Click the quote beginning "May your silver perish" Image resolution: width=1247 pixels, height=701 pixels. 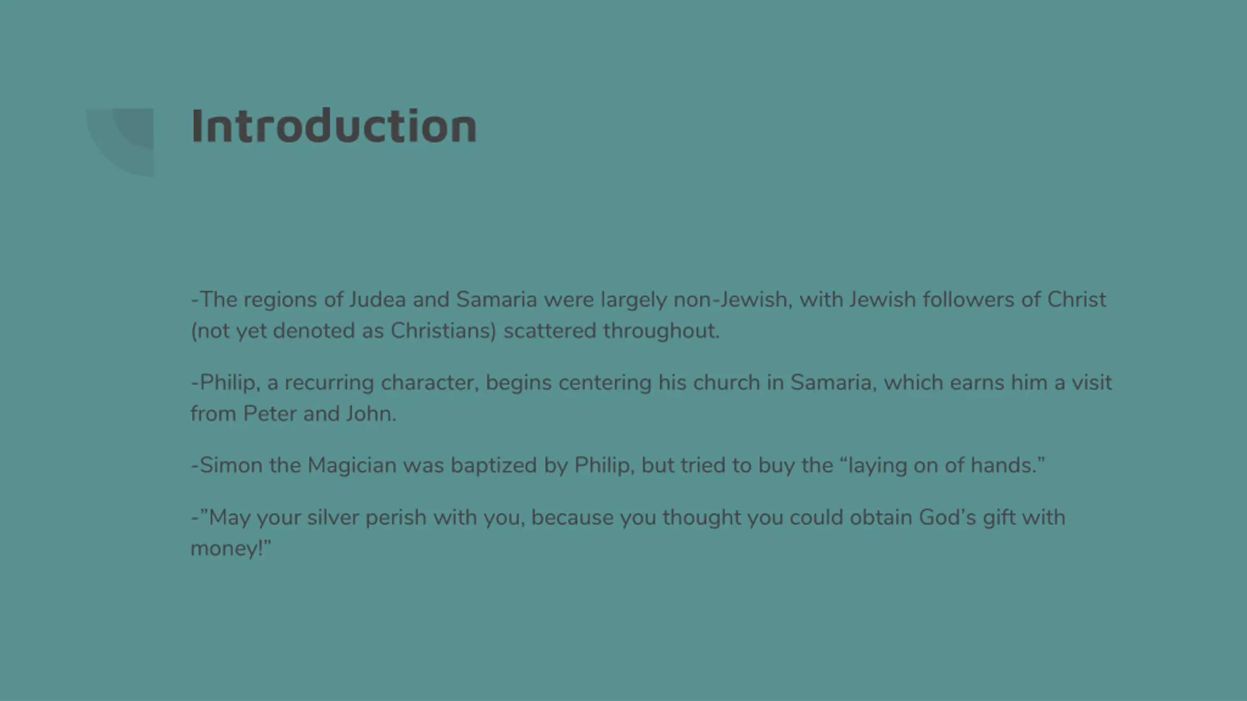628,533
